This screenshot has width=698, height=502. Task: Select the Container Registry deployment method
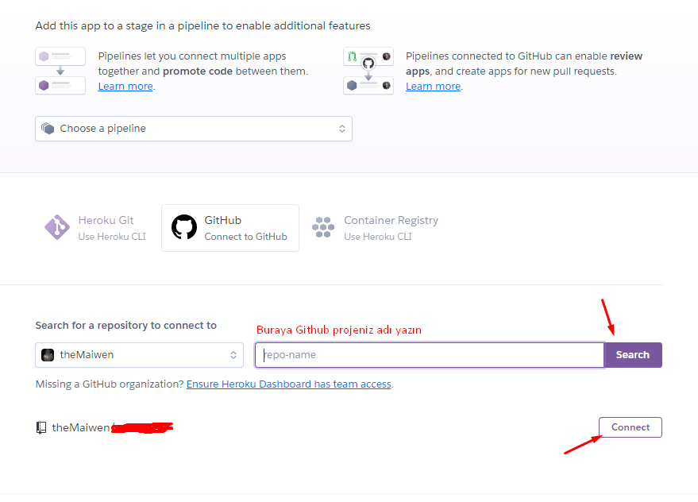tap(376, 228)
